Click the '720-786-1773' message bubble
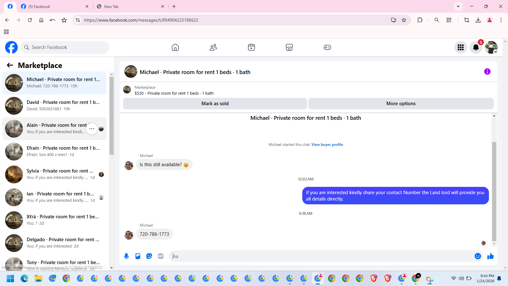This screenshot has height=286, width=508. [154, 234]
